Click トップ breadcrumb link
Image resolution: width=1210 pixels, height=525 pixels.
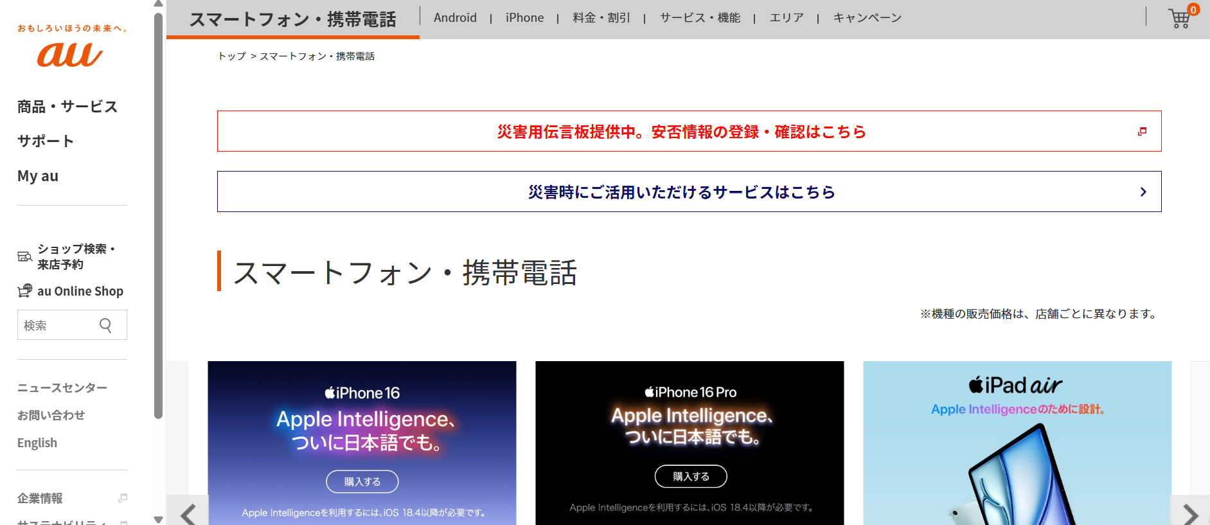tap(231, 56)
